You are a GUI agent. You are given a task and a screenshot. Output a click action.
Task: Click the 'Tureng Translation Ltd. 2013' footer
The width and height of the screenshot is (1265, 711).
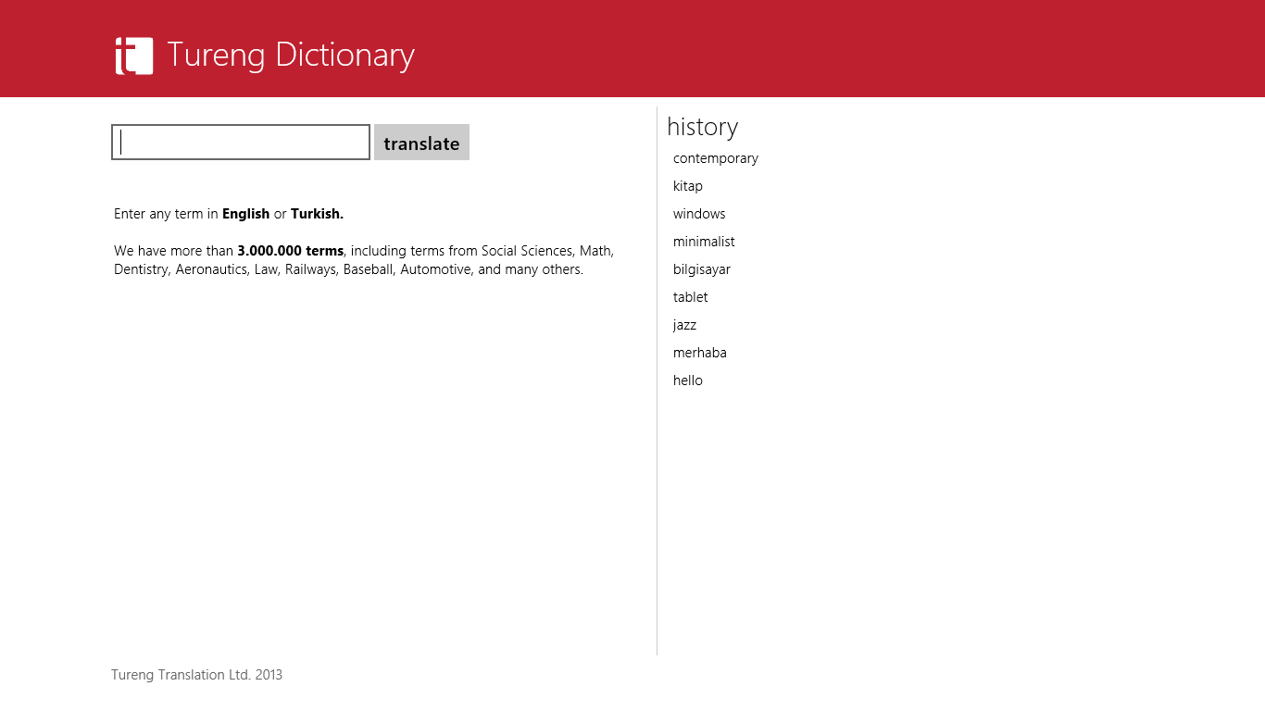click(196, 675)
